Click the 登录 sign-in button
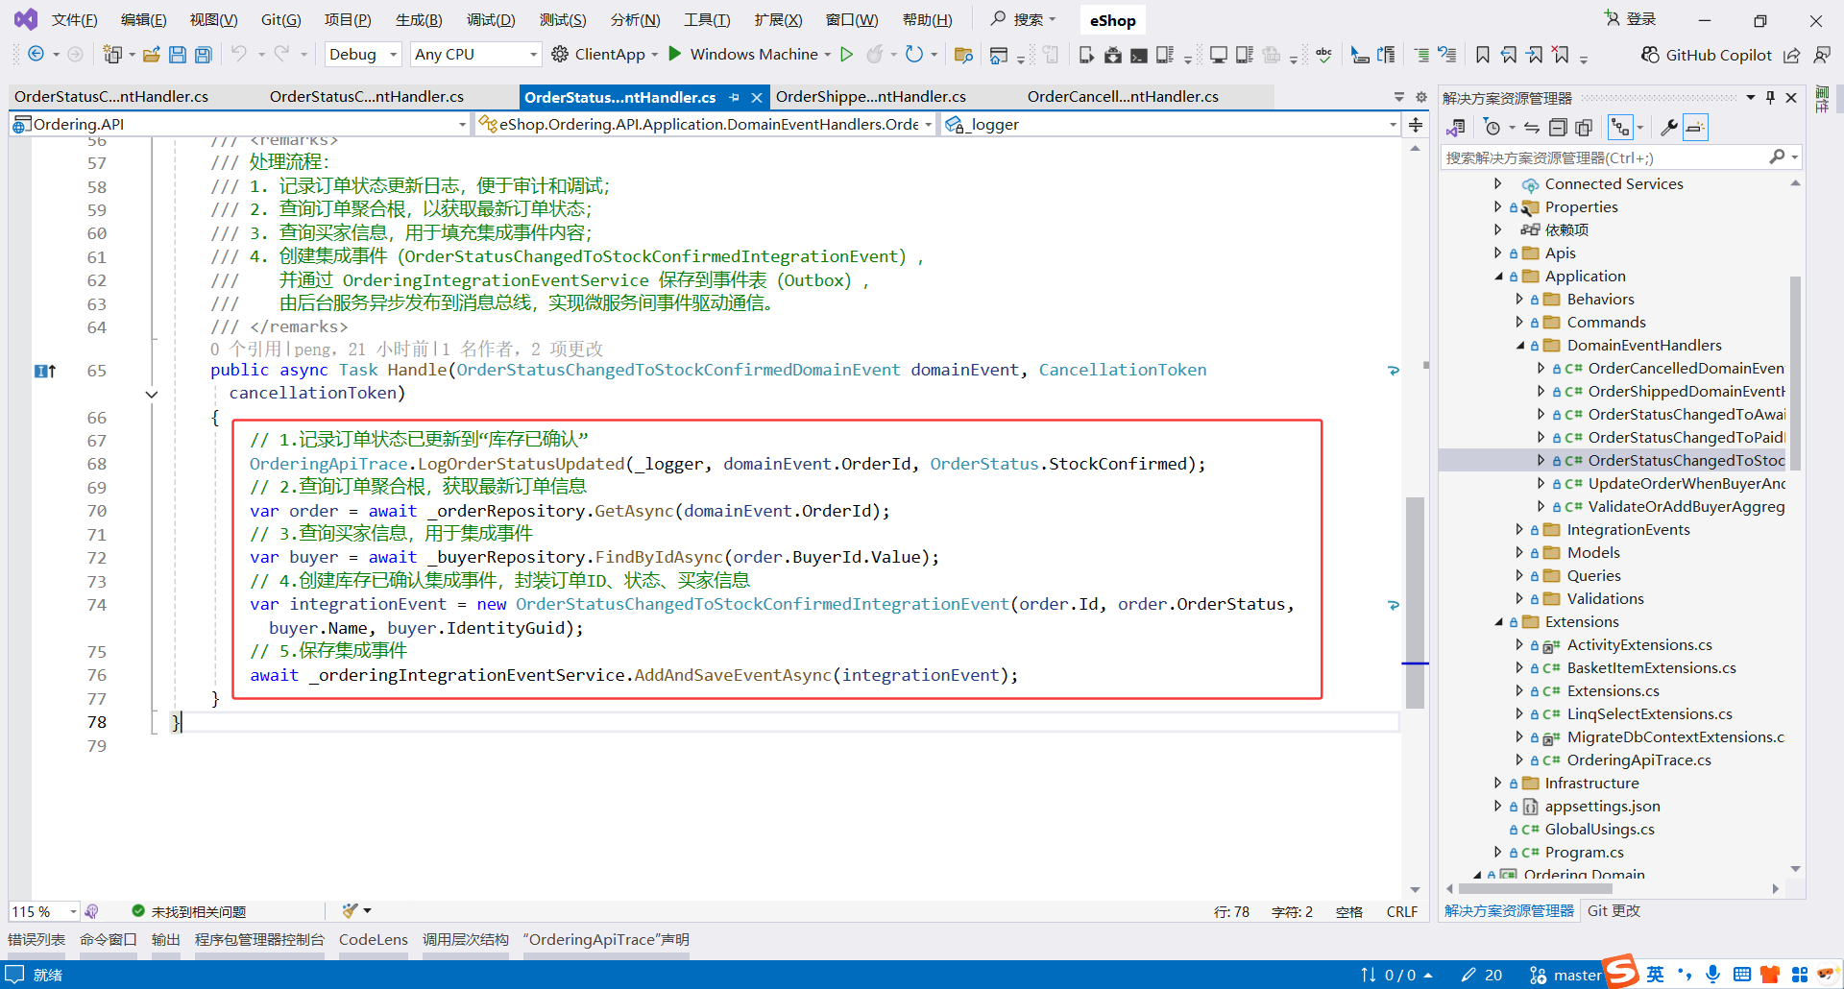Viewport: 1844px width, 989px height. (x=1630, y=19)
